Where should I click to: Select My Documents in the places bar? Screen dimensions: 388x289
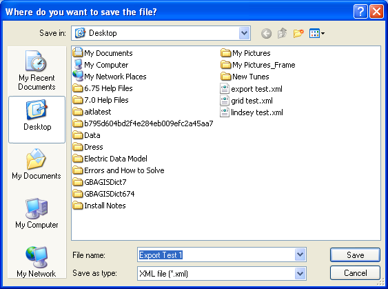coord(37,164)
